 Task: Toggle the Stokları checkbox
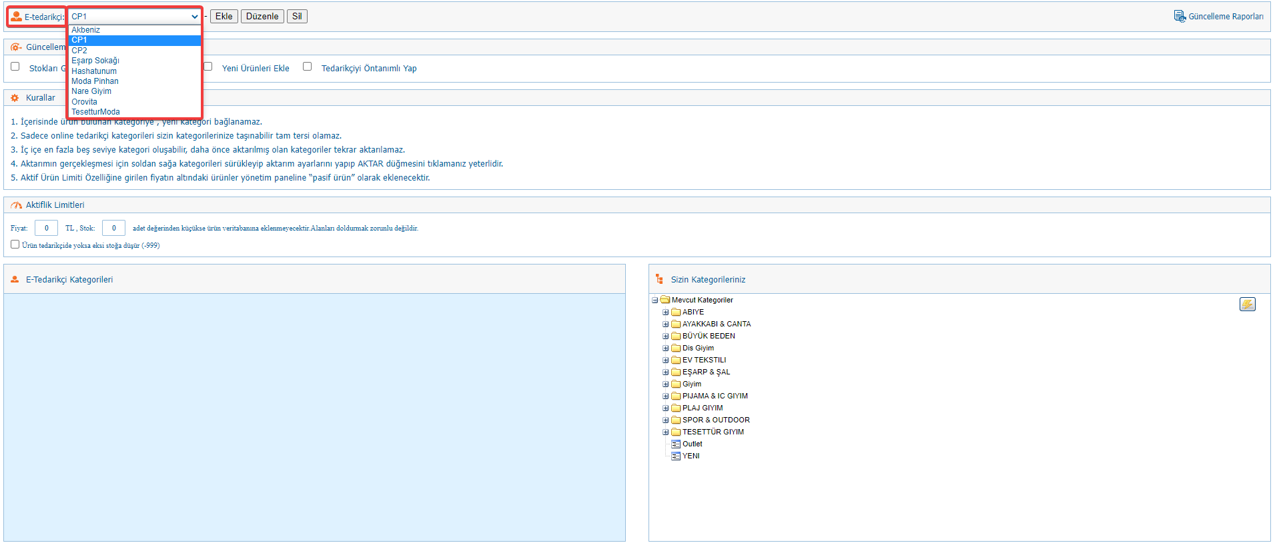click(x=15, y=67)
